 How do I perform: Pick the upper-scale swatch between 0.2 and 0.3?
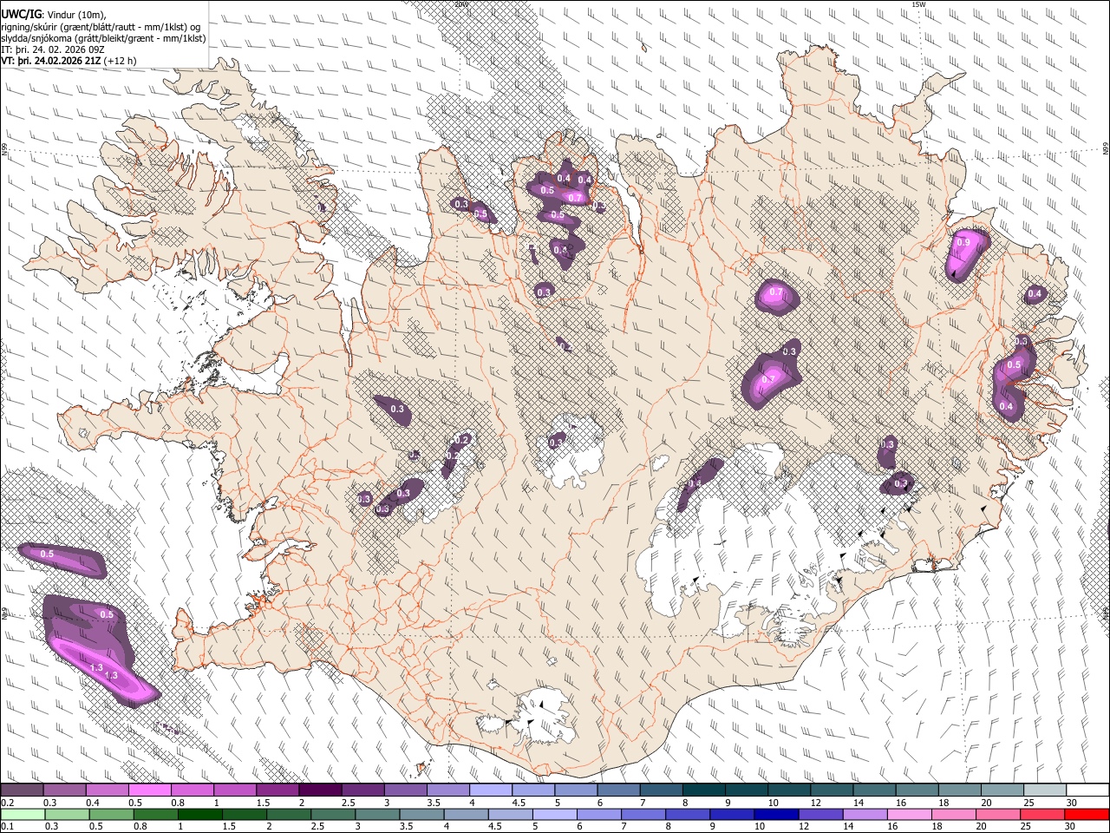[22, 790]
